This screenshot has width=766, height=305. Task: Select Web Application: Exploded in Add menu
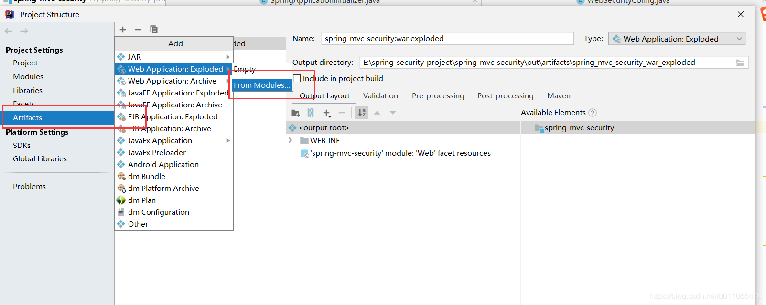tap(173, 69)
